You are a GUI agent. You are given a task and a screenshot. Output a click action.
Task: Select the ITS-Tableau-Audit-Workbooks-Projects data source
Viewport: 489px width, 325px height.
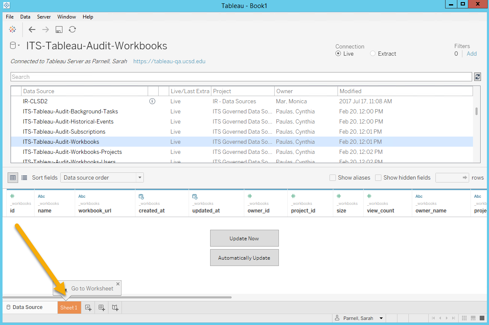[x=242, y=152]
